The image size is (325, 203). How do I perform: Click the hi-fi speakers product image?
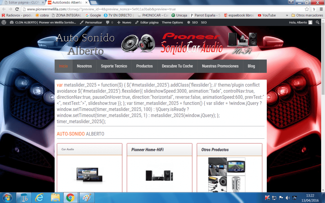point(159,176)
